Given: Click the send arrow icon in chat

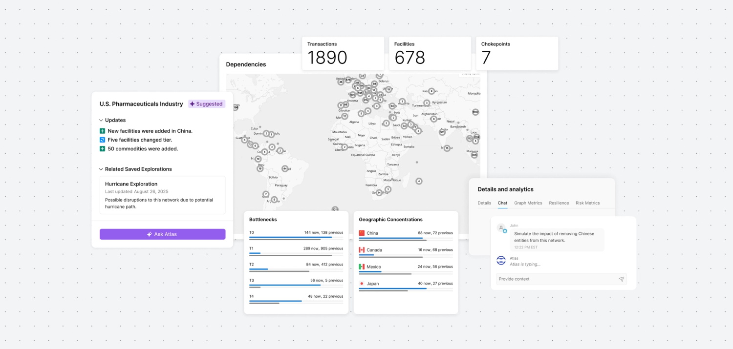Looking at the screenshot, I should pos(621,279).
